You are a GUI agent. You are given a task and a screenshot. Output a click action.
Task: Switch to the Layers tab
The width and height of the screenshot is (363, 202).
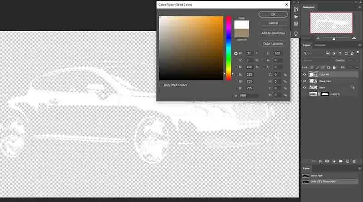307,45
